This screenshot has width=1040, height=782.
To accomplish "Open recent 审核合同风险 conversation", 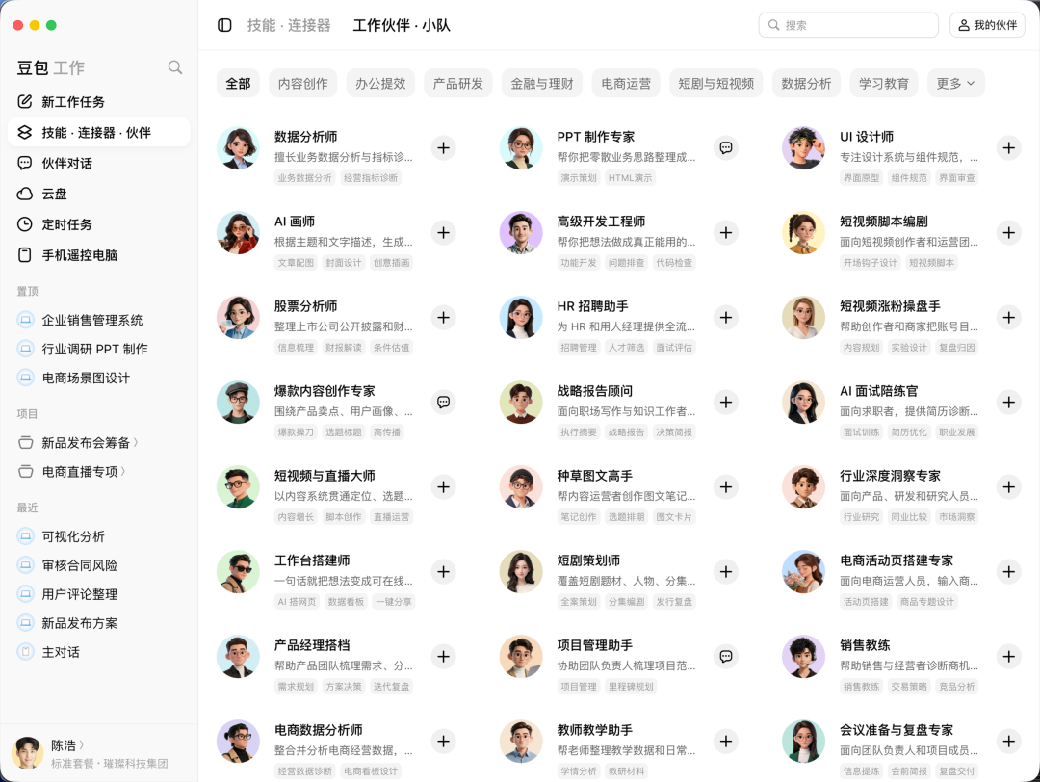I will click(x=99, y=565).
